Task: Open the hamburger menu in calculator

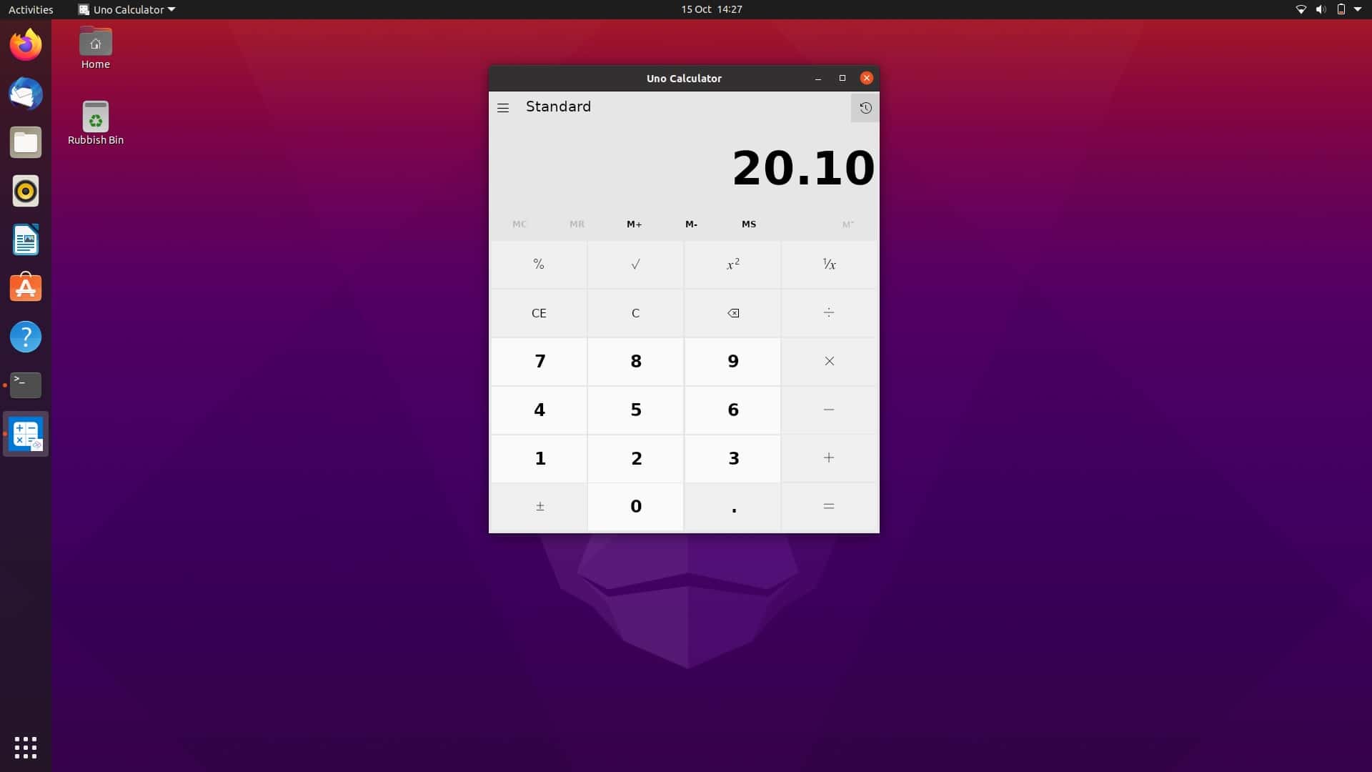Action: pyautogui.click(x=503, y=107)
